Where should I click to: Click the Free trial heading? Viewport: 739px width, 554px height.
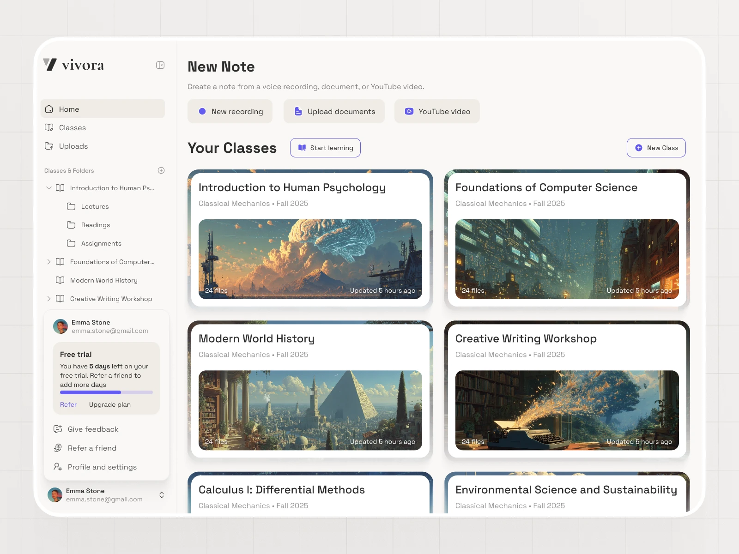point(76,354)
